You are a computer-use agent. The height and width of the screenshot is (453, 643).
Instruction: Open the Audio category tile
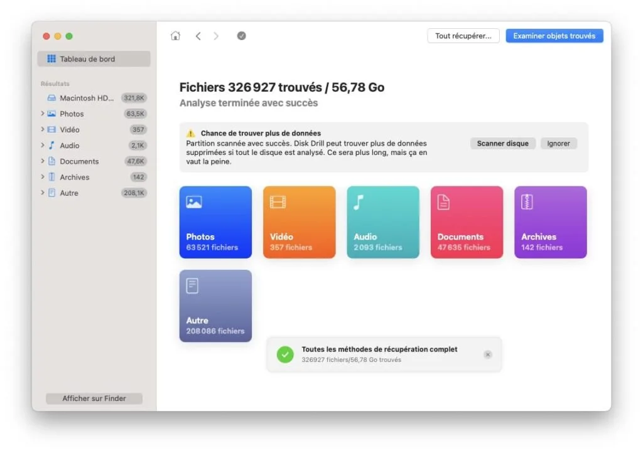pyautogui.click(x=383, y=221)
